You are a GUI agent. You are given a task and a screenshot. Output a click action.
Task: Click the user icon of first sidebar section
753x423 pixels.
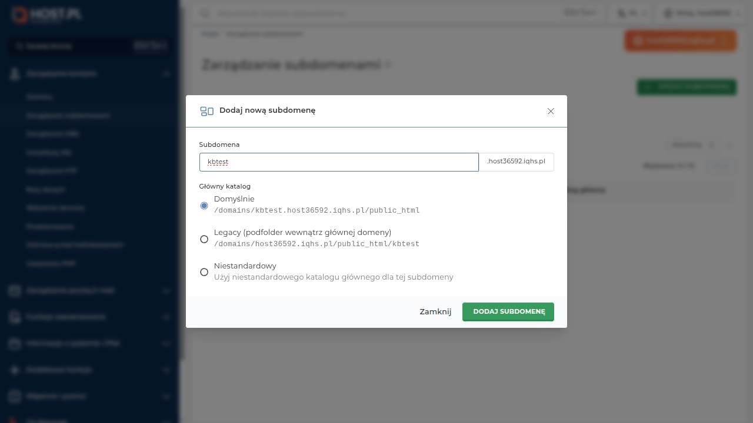(15, 74)
